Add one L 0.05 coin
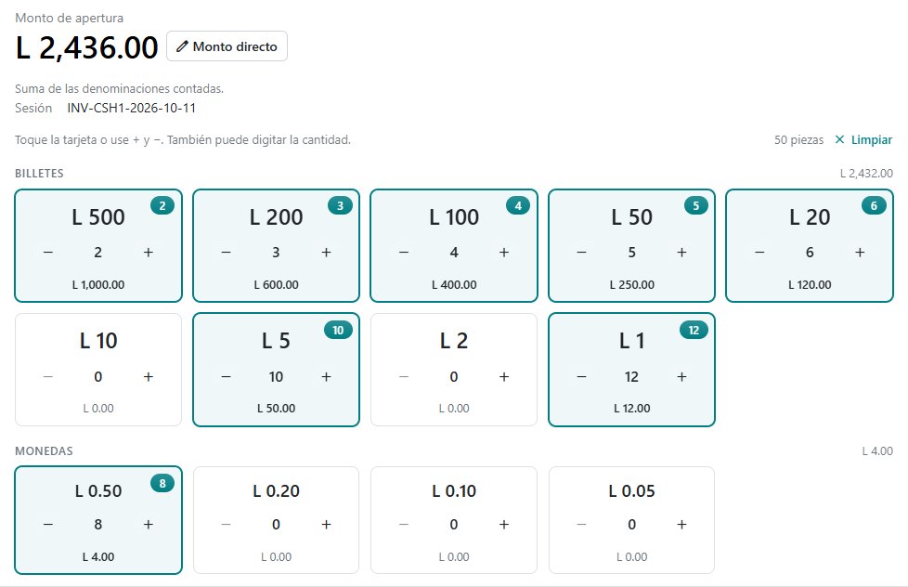Screen dimensions: 908x587 [681, 525]
